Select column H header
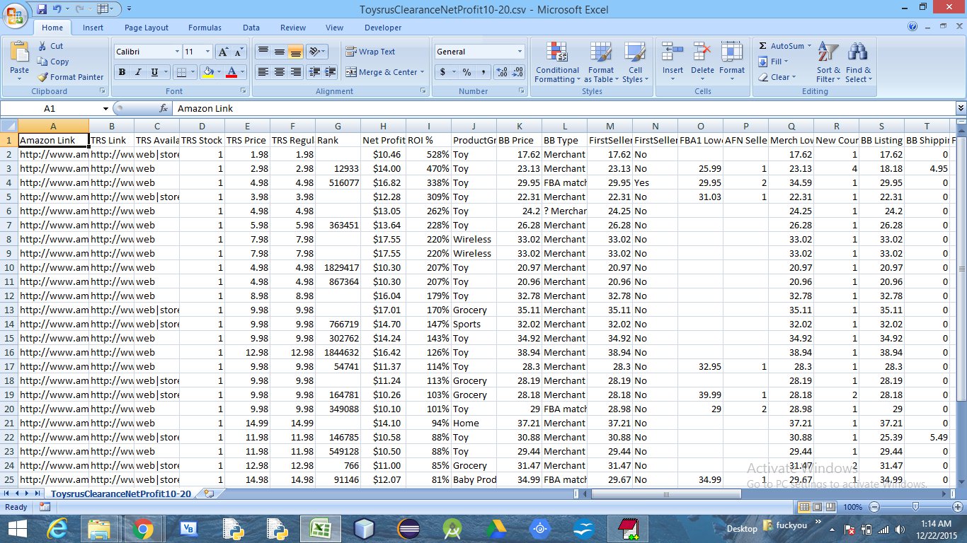This screenshot has width=967, height=543. (383, 126)
